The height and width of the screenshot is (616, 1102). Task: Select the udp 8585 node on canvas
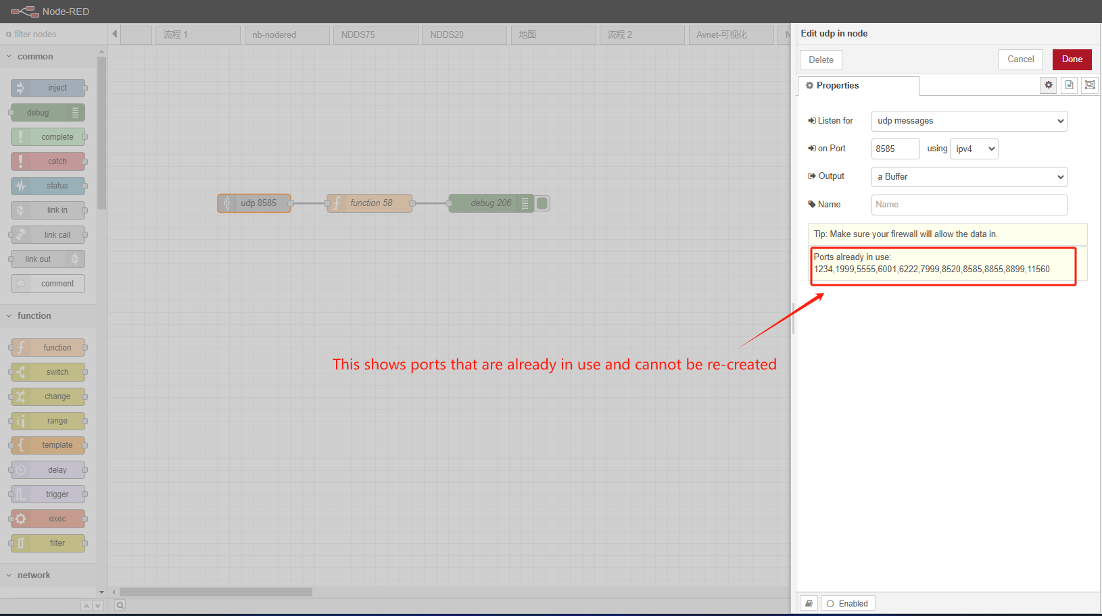(254, 203)
